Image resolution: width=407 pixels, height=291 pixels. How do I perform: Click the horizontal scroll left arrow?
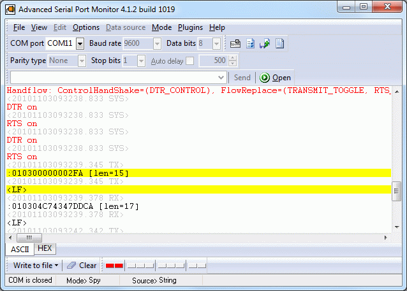[10, 238]
